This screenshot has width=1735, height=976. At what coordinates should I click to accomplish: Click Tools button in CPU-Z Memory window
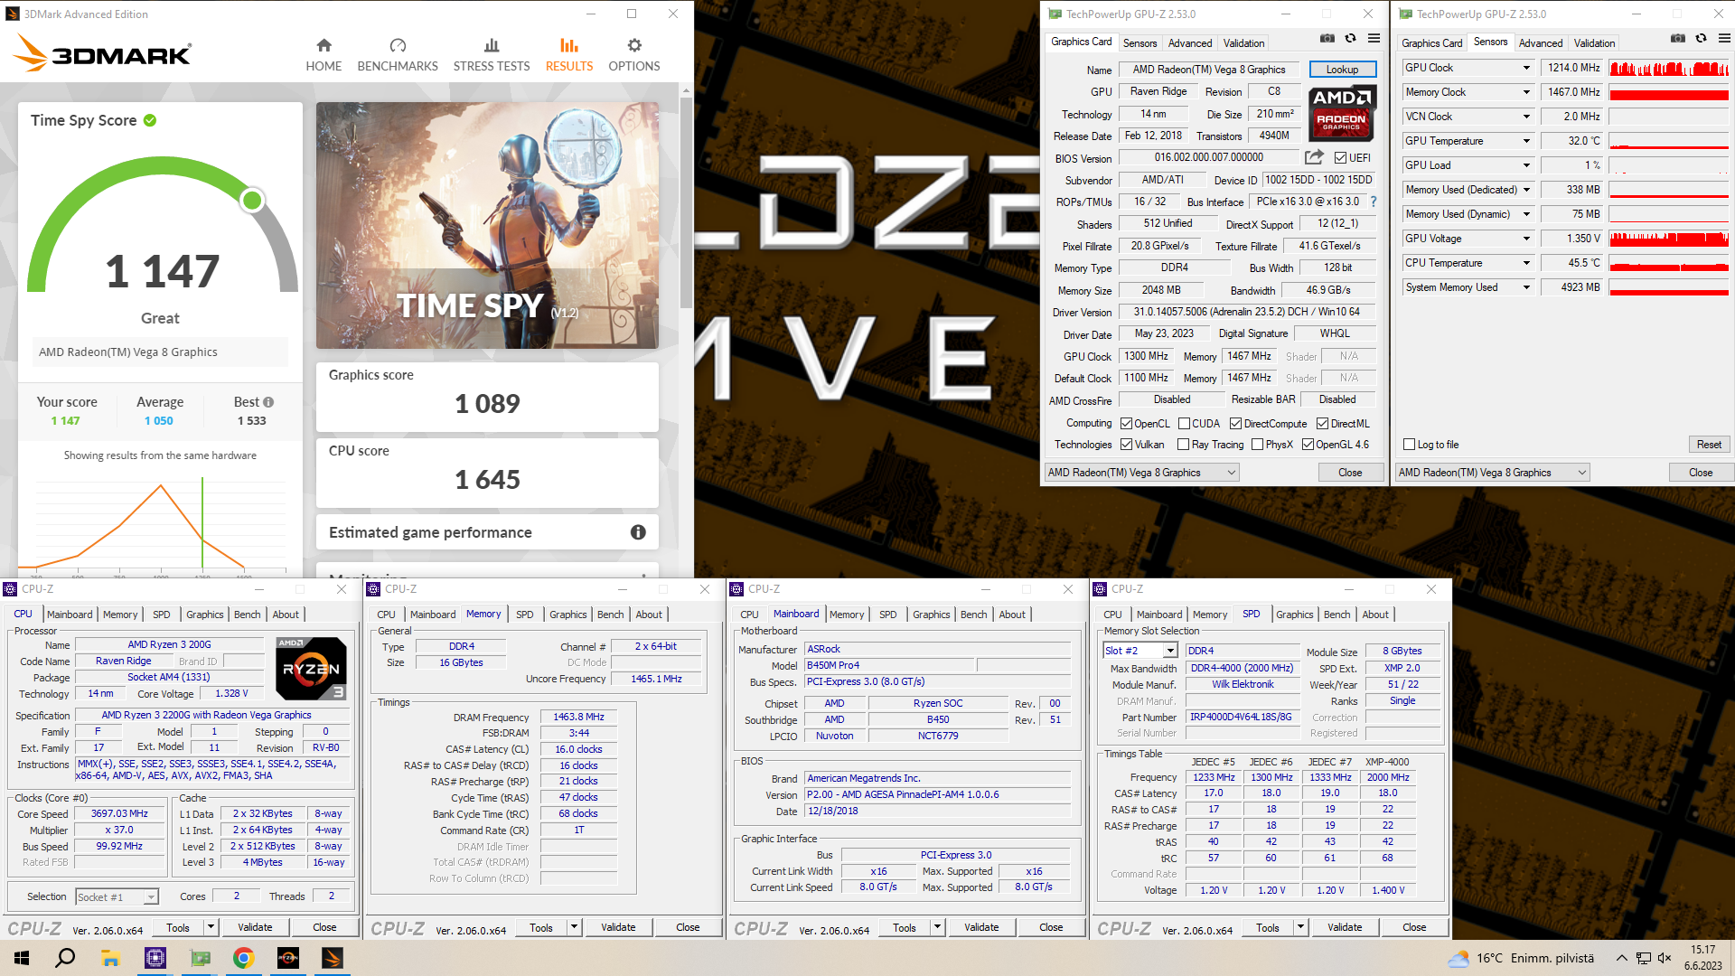(x=541, y=927)
